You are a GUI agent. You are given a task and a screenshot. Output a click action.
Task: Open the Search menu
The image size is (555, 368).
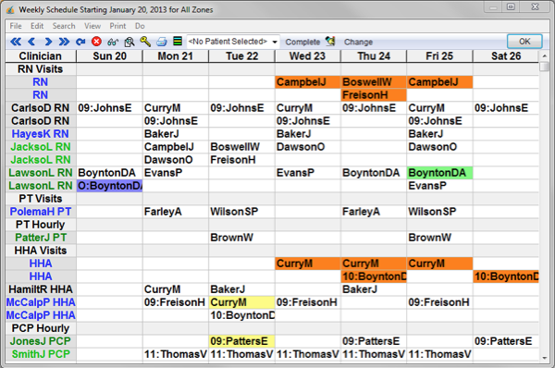[x=64, y=26]
